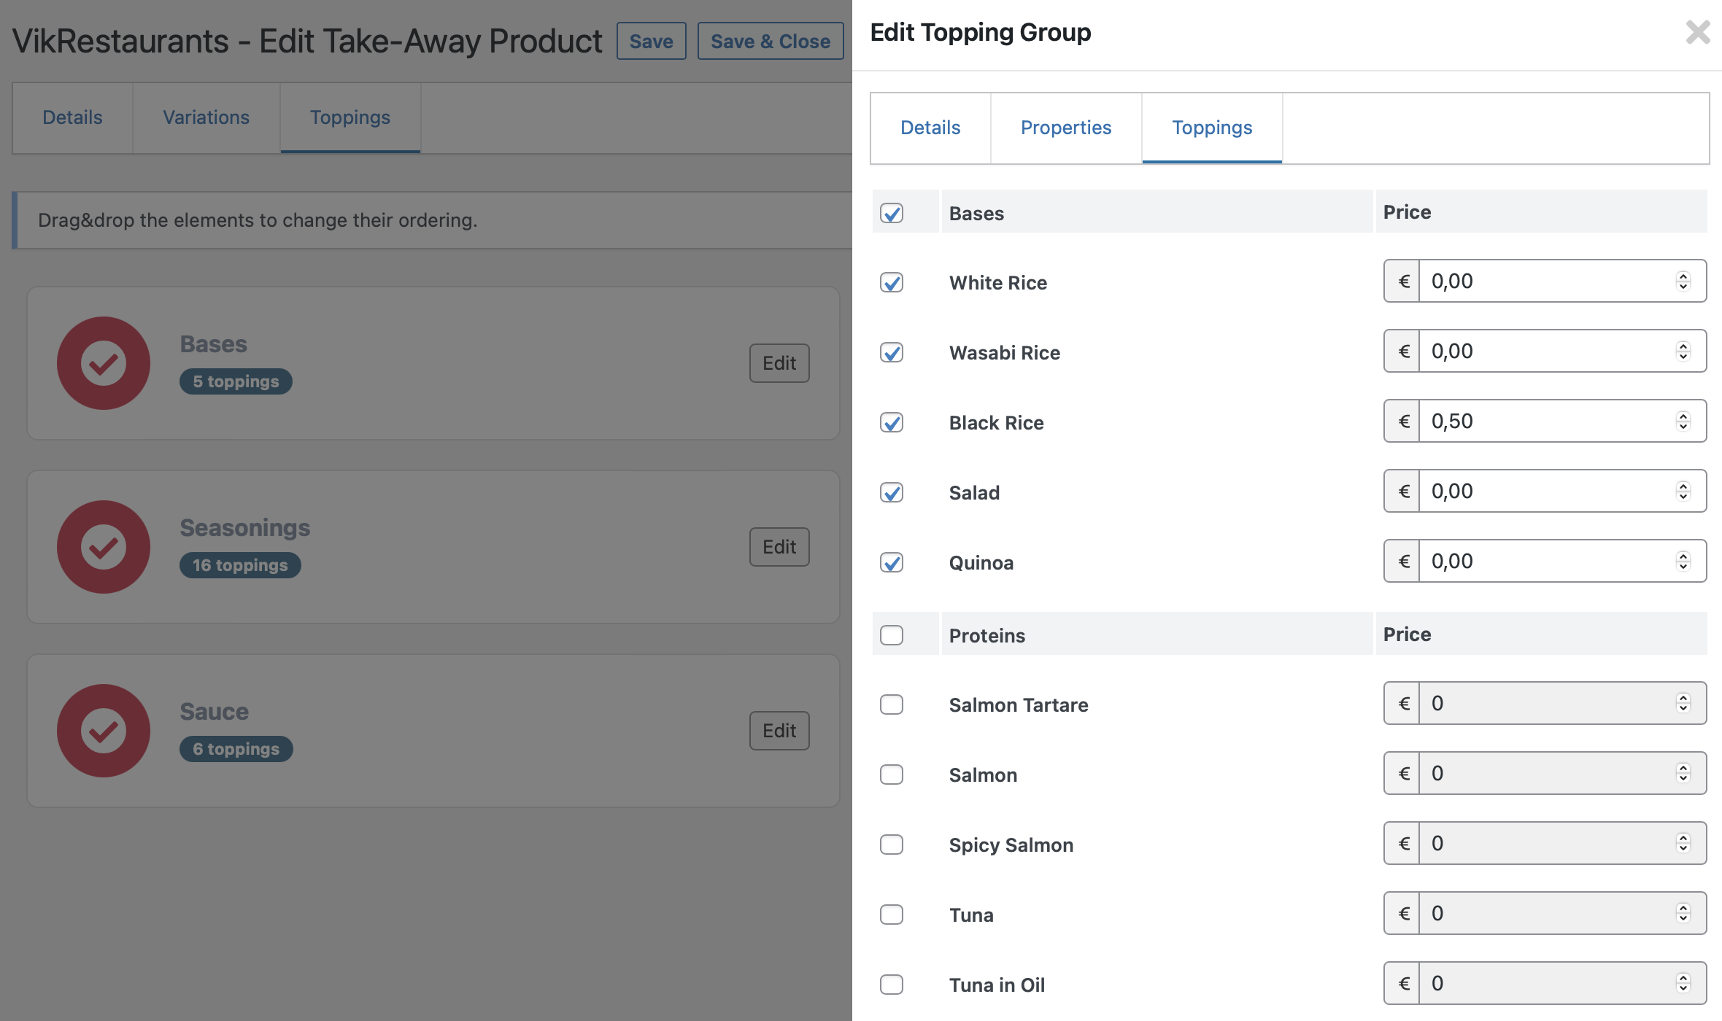
Task: Click the Save button
Action: (x=652, y=41)
